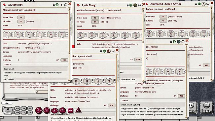The height and width of the screenshot is (121, 215).
Task: Toggle the lock icon on Animated Etched Armor
Action: tap(196, 4)
